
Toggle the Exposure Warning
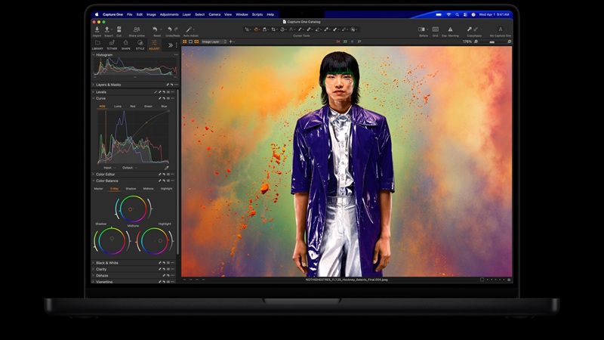point(449,30)
